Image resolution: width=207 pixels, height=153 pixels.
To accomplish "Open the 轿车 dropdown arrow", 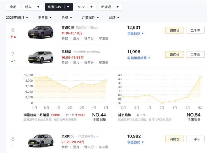I will tap(38, 7).
